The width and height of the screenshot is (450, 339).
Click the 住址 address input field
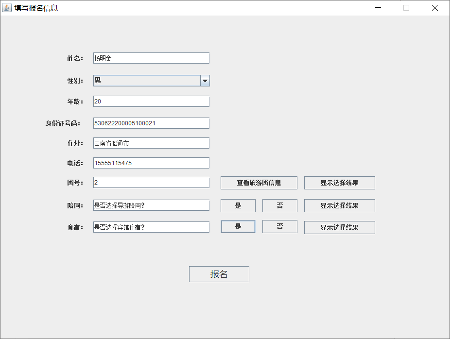(151, 143)
